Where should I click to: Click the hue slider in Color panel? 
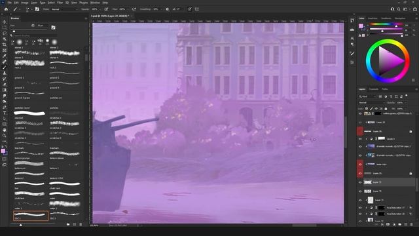pos(386,25)
